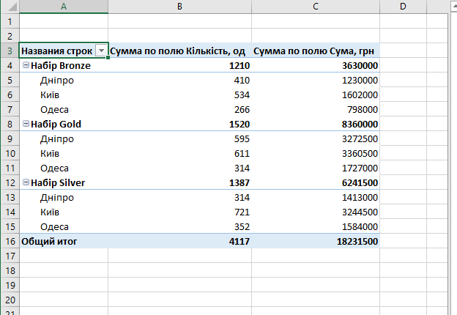Select the cell with value 3630000

click(316, 65)
